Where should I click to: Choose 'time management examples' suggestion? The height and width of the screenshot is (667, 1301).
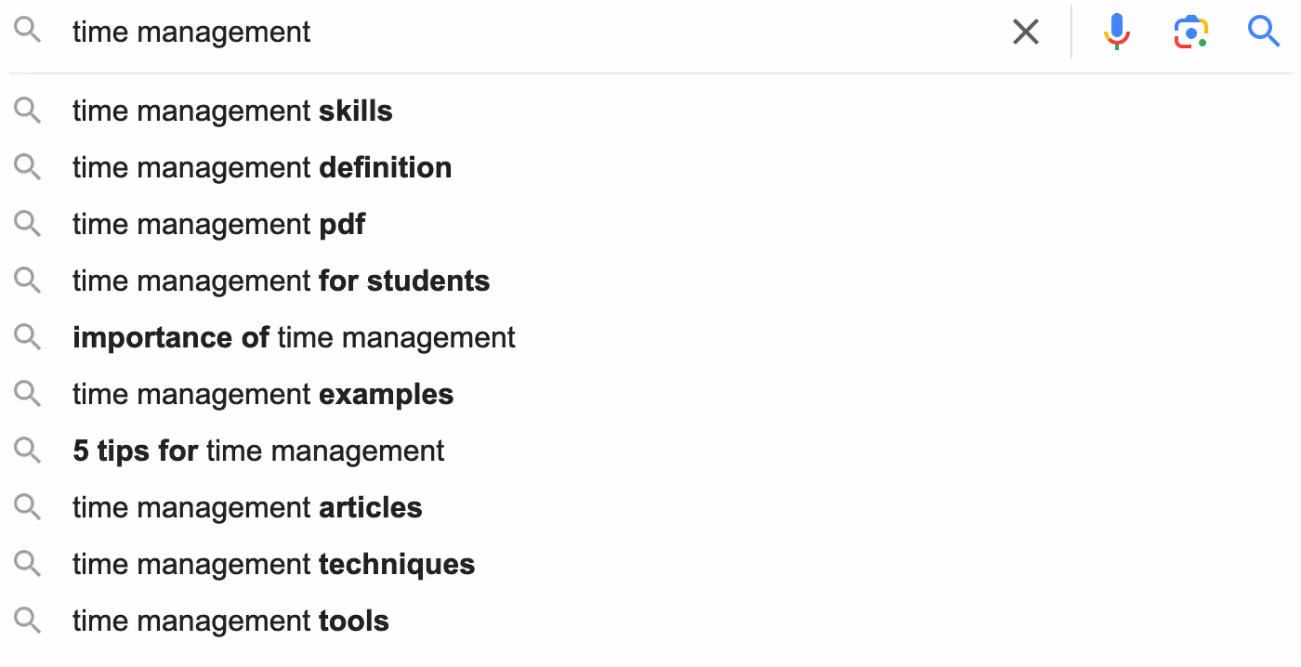pos(650,395)
